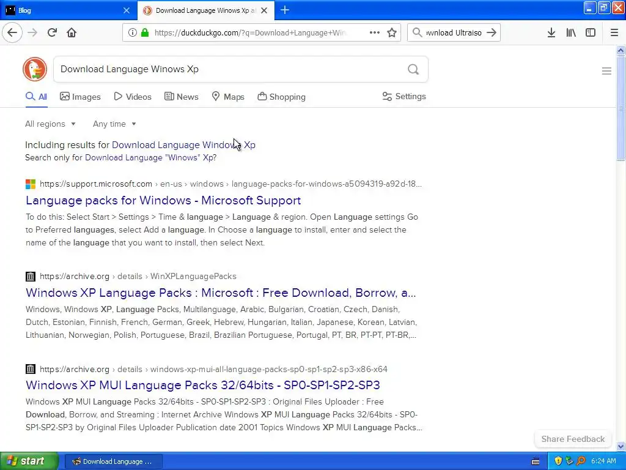The width and height of the screenshot is (626, 470).
Task: Bookmark this page with the star
Action: (x=392, y=32)
